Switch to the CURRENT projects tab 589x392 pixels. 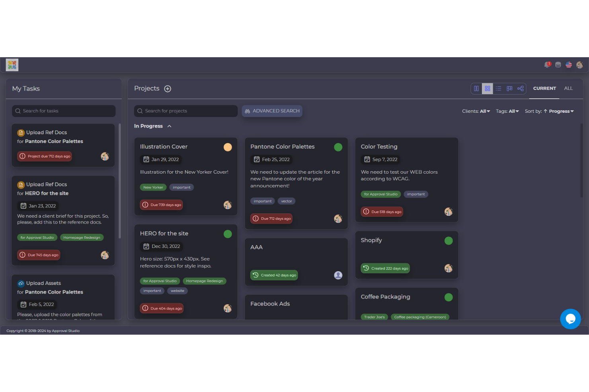click(544, 89)
